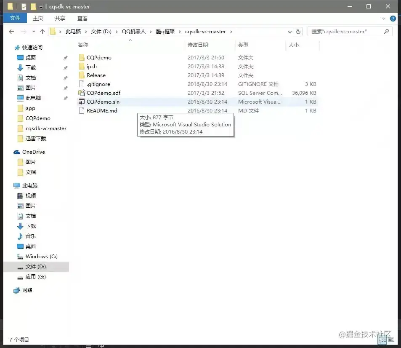Open 网络 in navigation pane
The width and height of the screenshot is (401, 348).
tap(27, 290)
